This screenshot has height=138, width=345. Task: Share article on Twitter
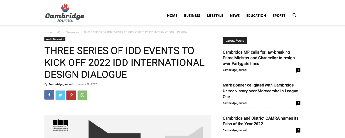pos(60,95)
